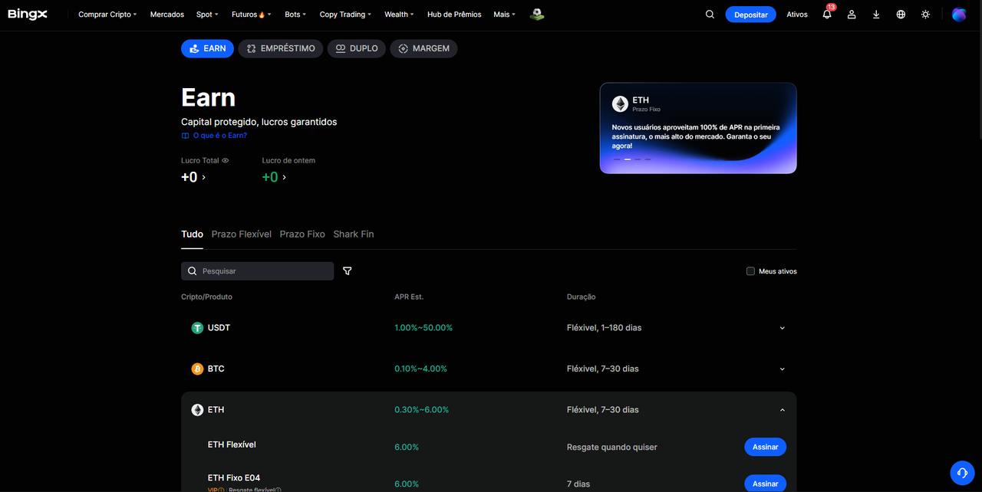Select the Tudo tab

point(192,234)
